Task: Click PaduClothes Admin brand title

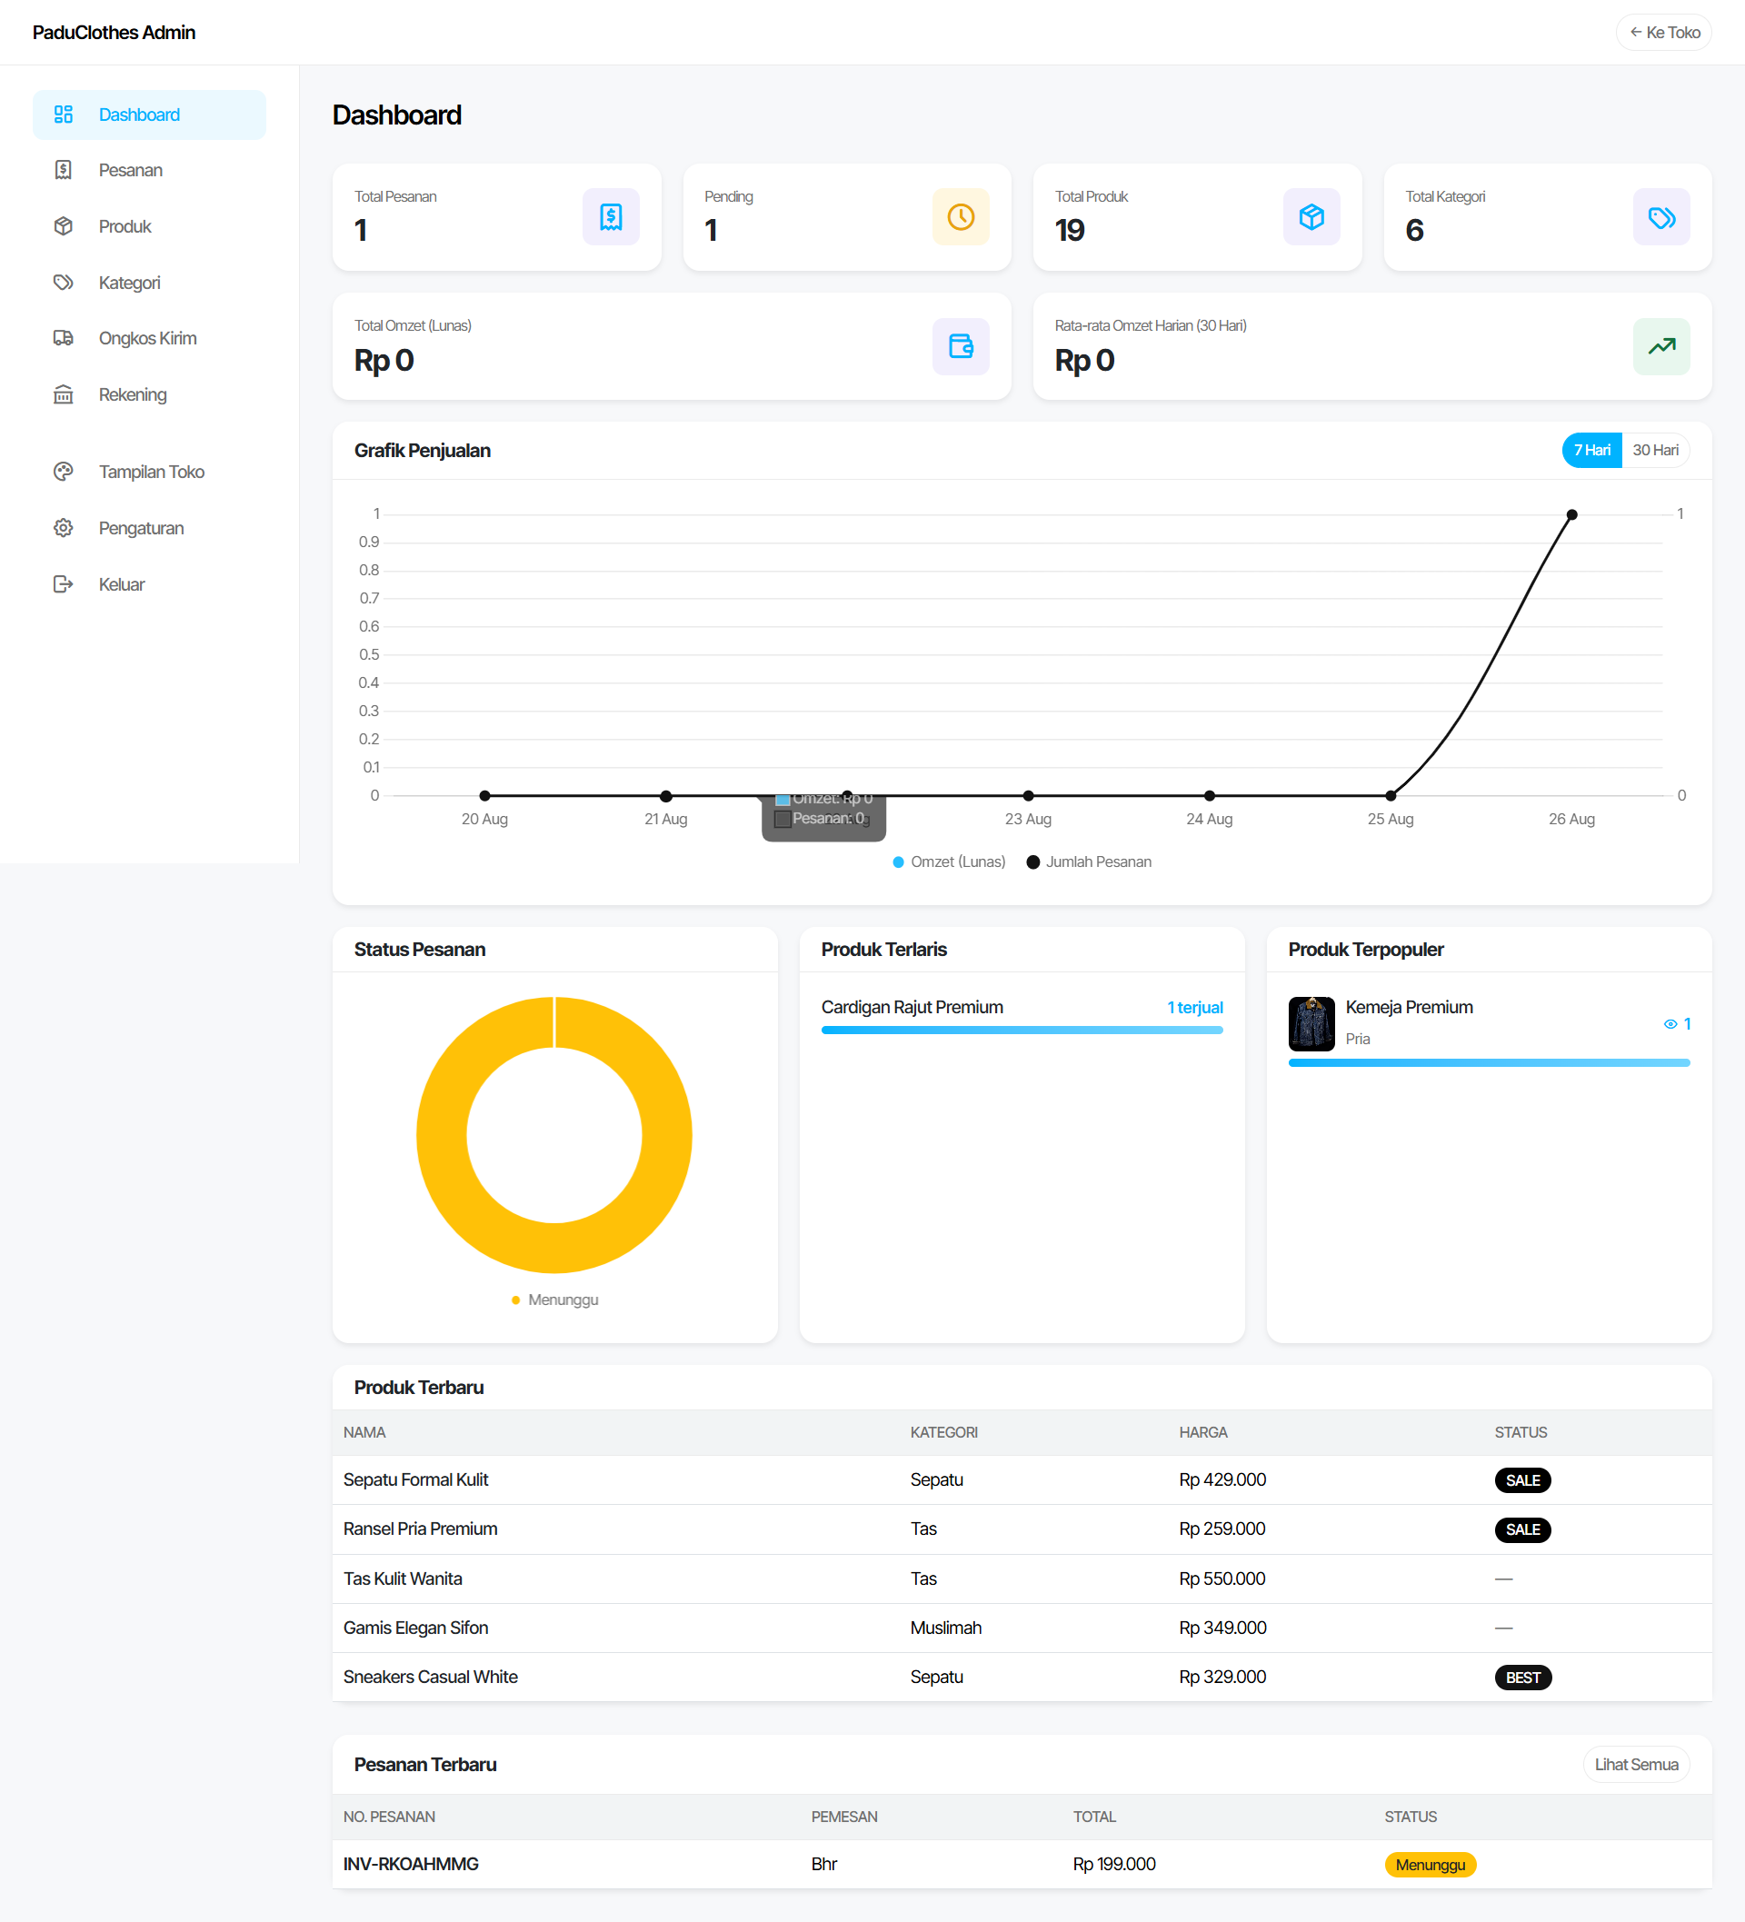Action: point(114,33)
